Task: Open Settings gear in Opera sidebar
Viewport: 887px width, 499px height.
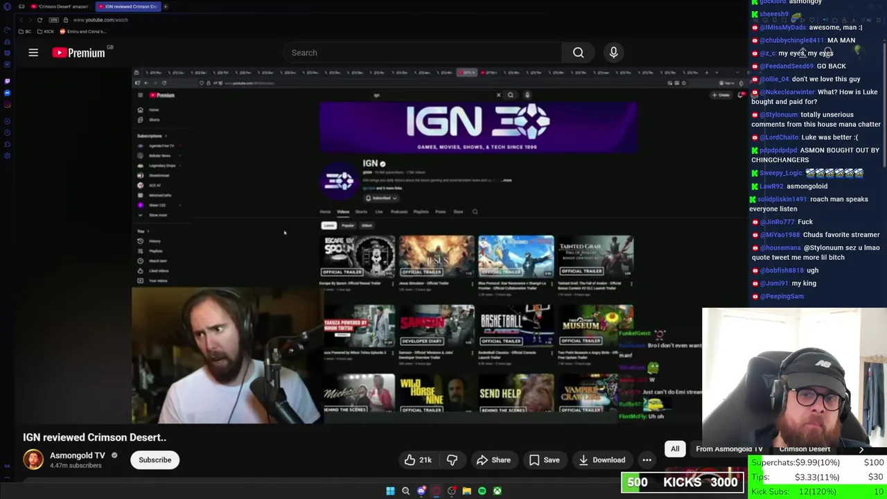Action: (x=7, y=155)
